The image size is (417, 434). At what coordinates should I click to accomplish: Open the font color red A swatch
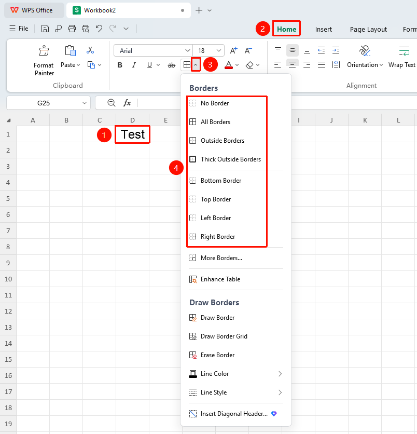pos(228,65)
